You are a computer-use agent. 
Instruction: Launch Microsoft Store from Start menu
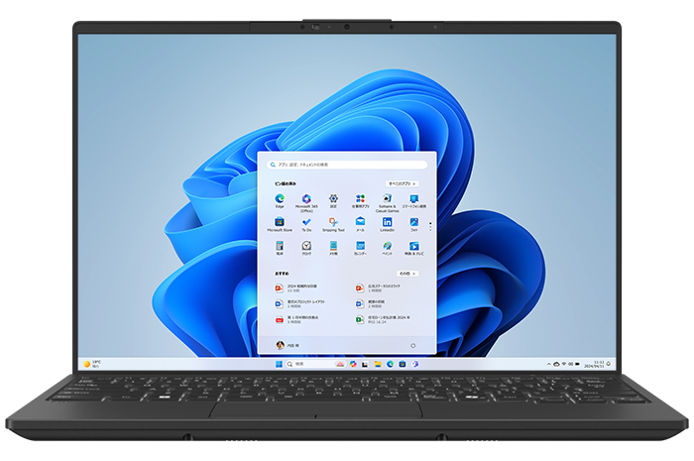pyautogui.click(x=281, y=223)
